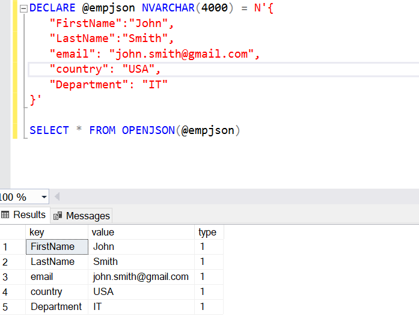Select the country key cell
419x325 pixels.
coord(57,291)
